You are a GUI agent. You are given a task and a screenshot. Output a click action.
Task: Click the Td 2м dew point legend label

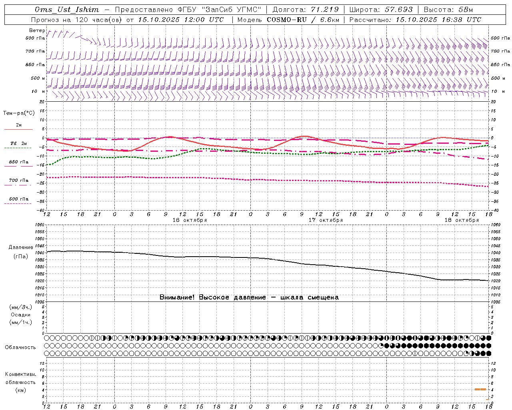(19, 143)
